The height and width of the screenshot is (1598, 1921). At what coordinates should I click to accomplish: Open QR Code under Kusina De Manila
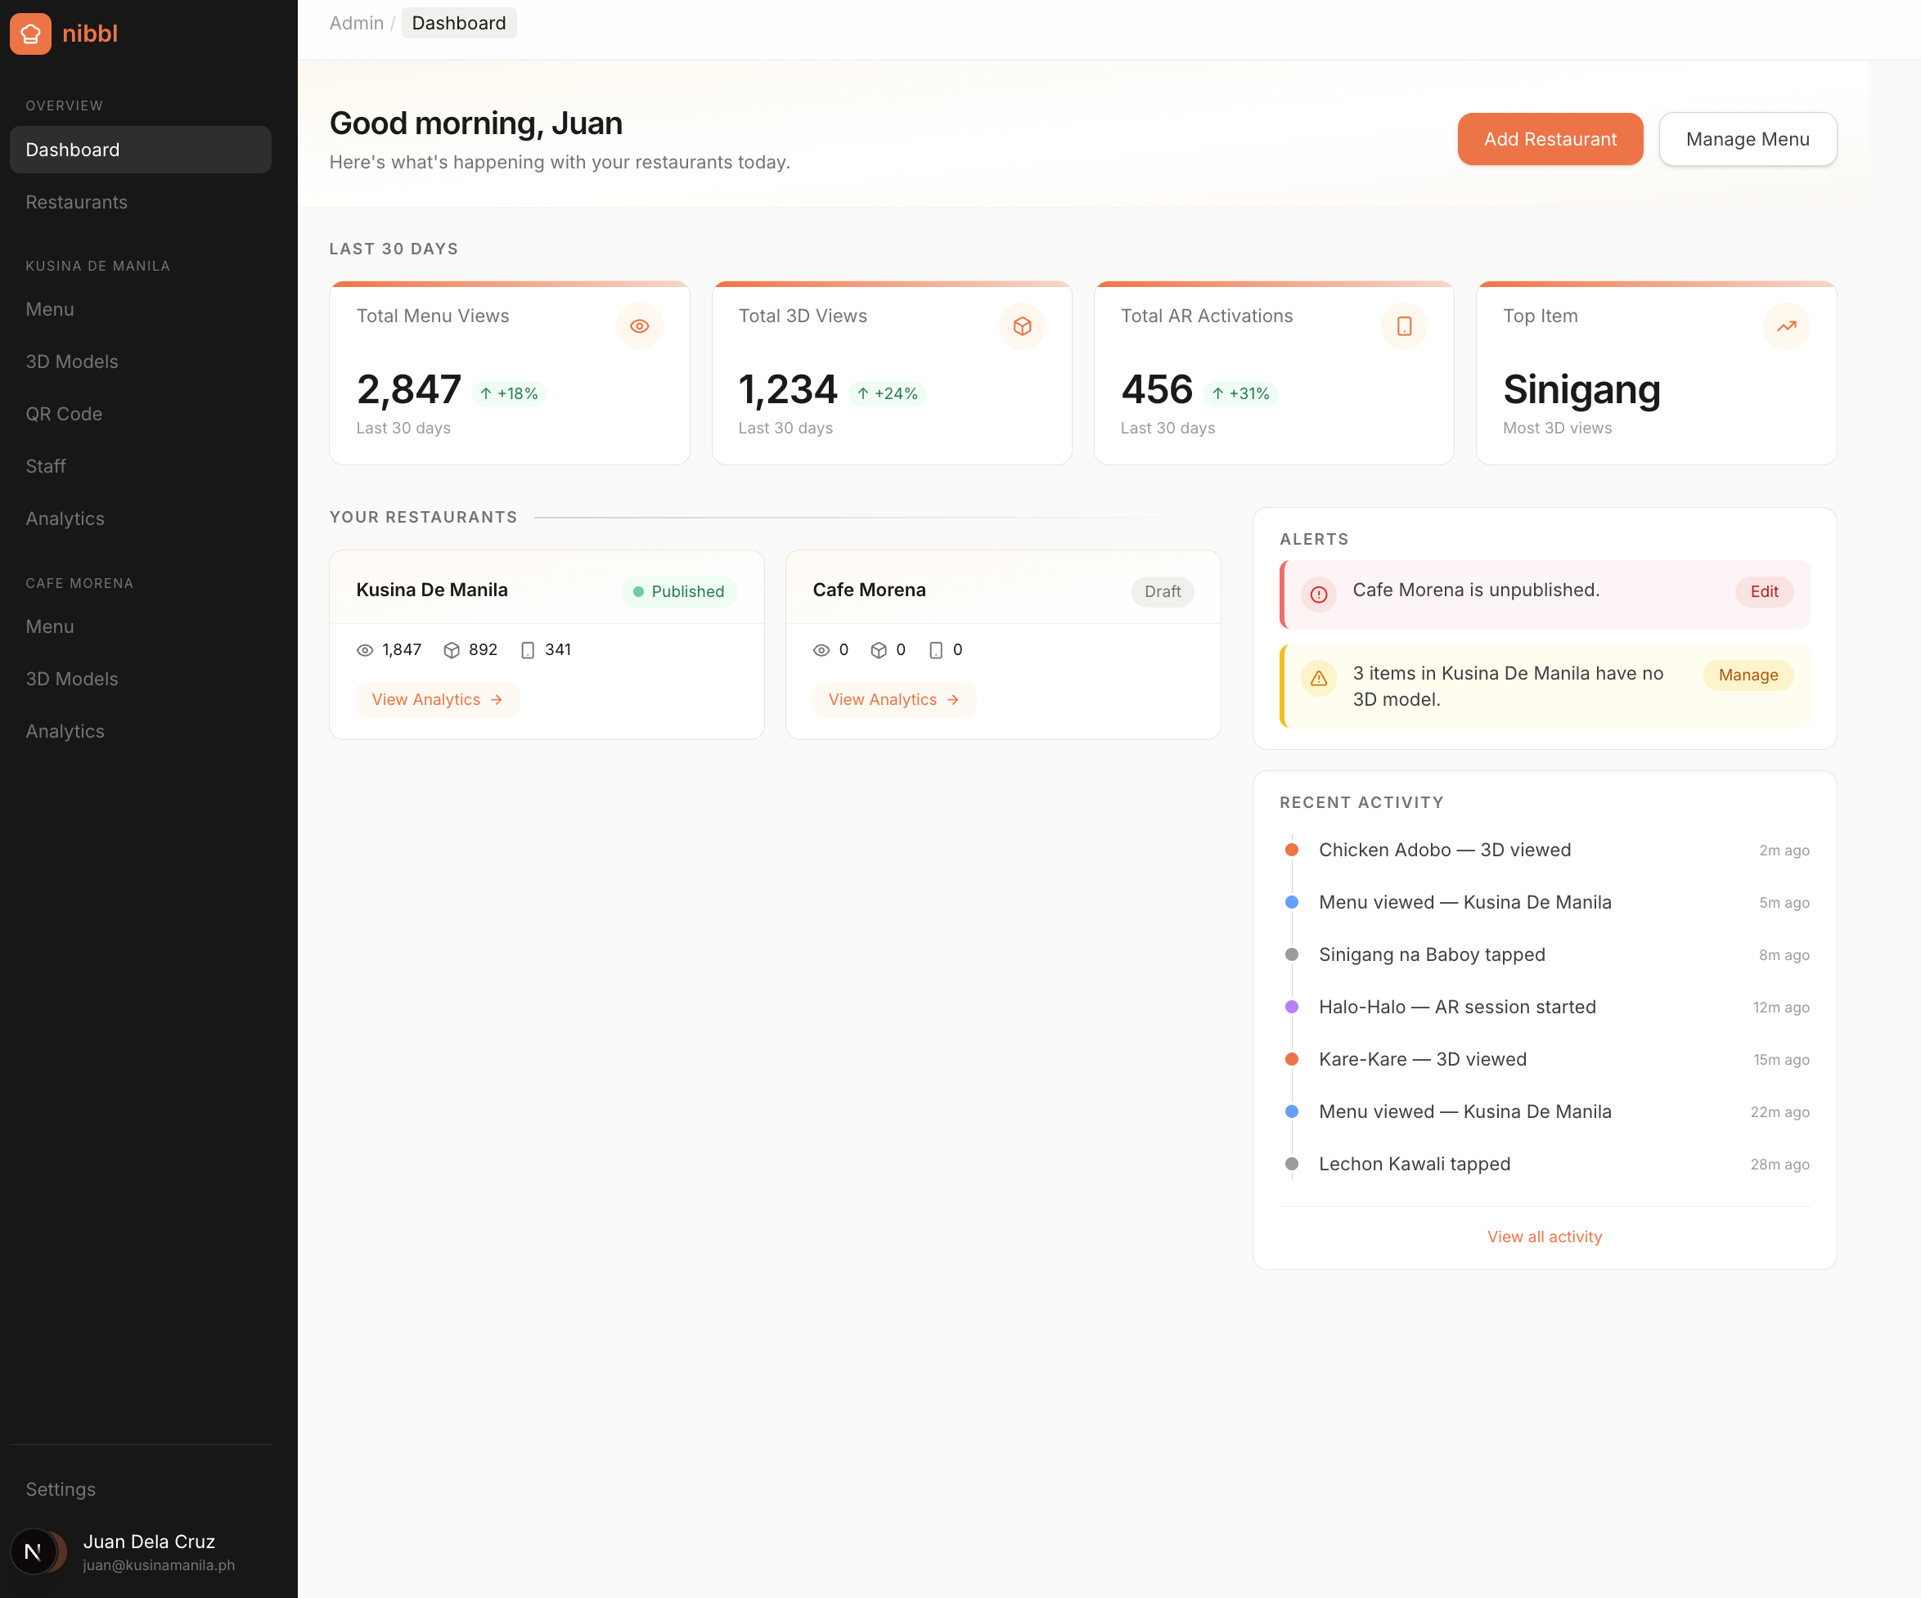64,414
